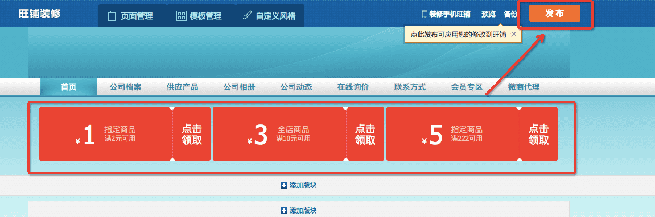Viewport: 655px width, 217px height.
Task: Click the ¥1 coupon amount
Action: pos(85,136)
